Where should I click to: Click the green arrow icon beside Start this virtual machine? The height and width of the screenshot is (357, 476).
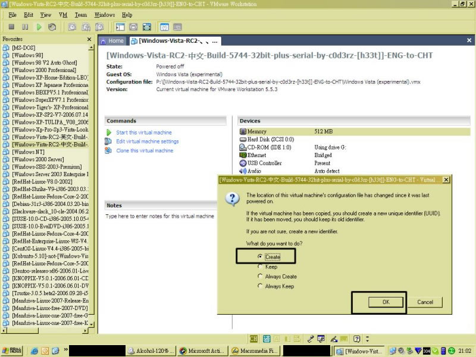(109, 132)
